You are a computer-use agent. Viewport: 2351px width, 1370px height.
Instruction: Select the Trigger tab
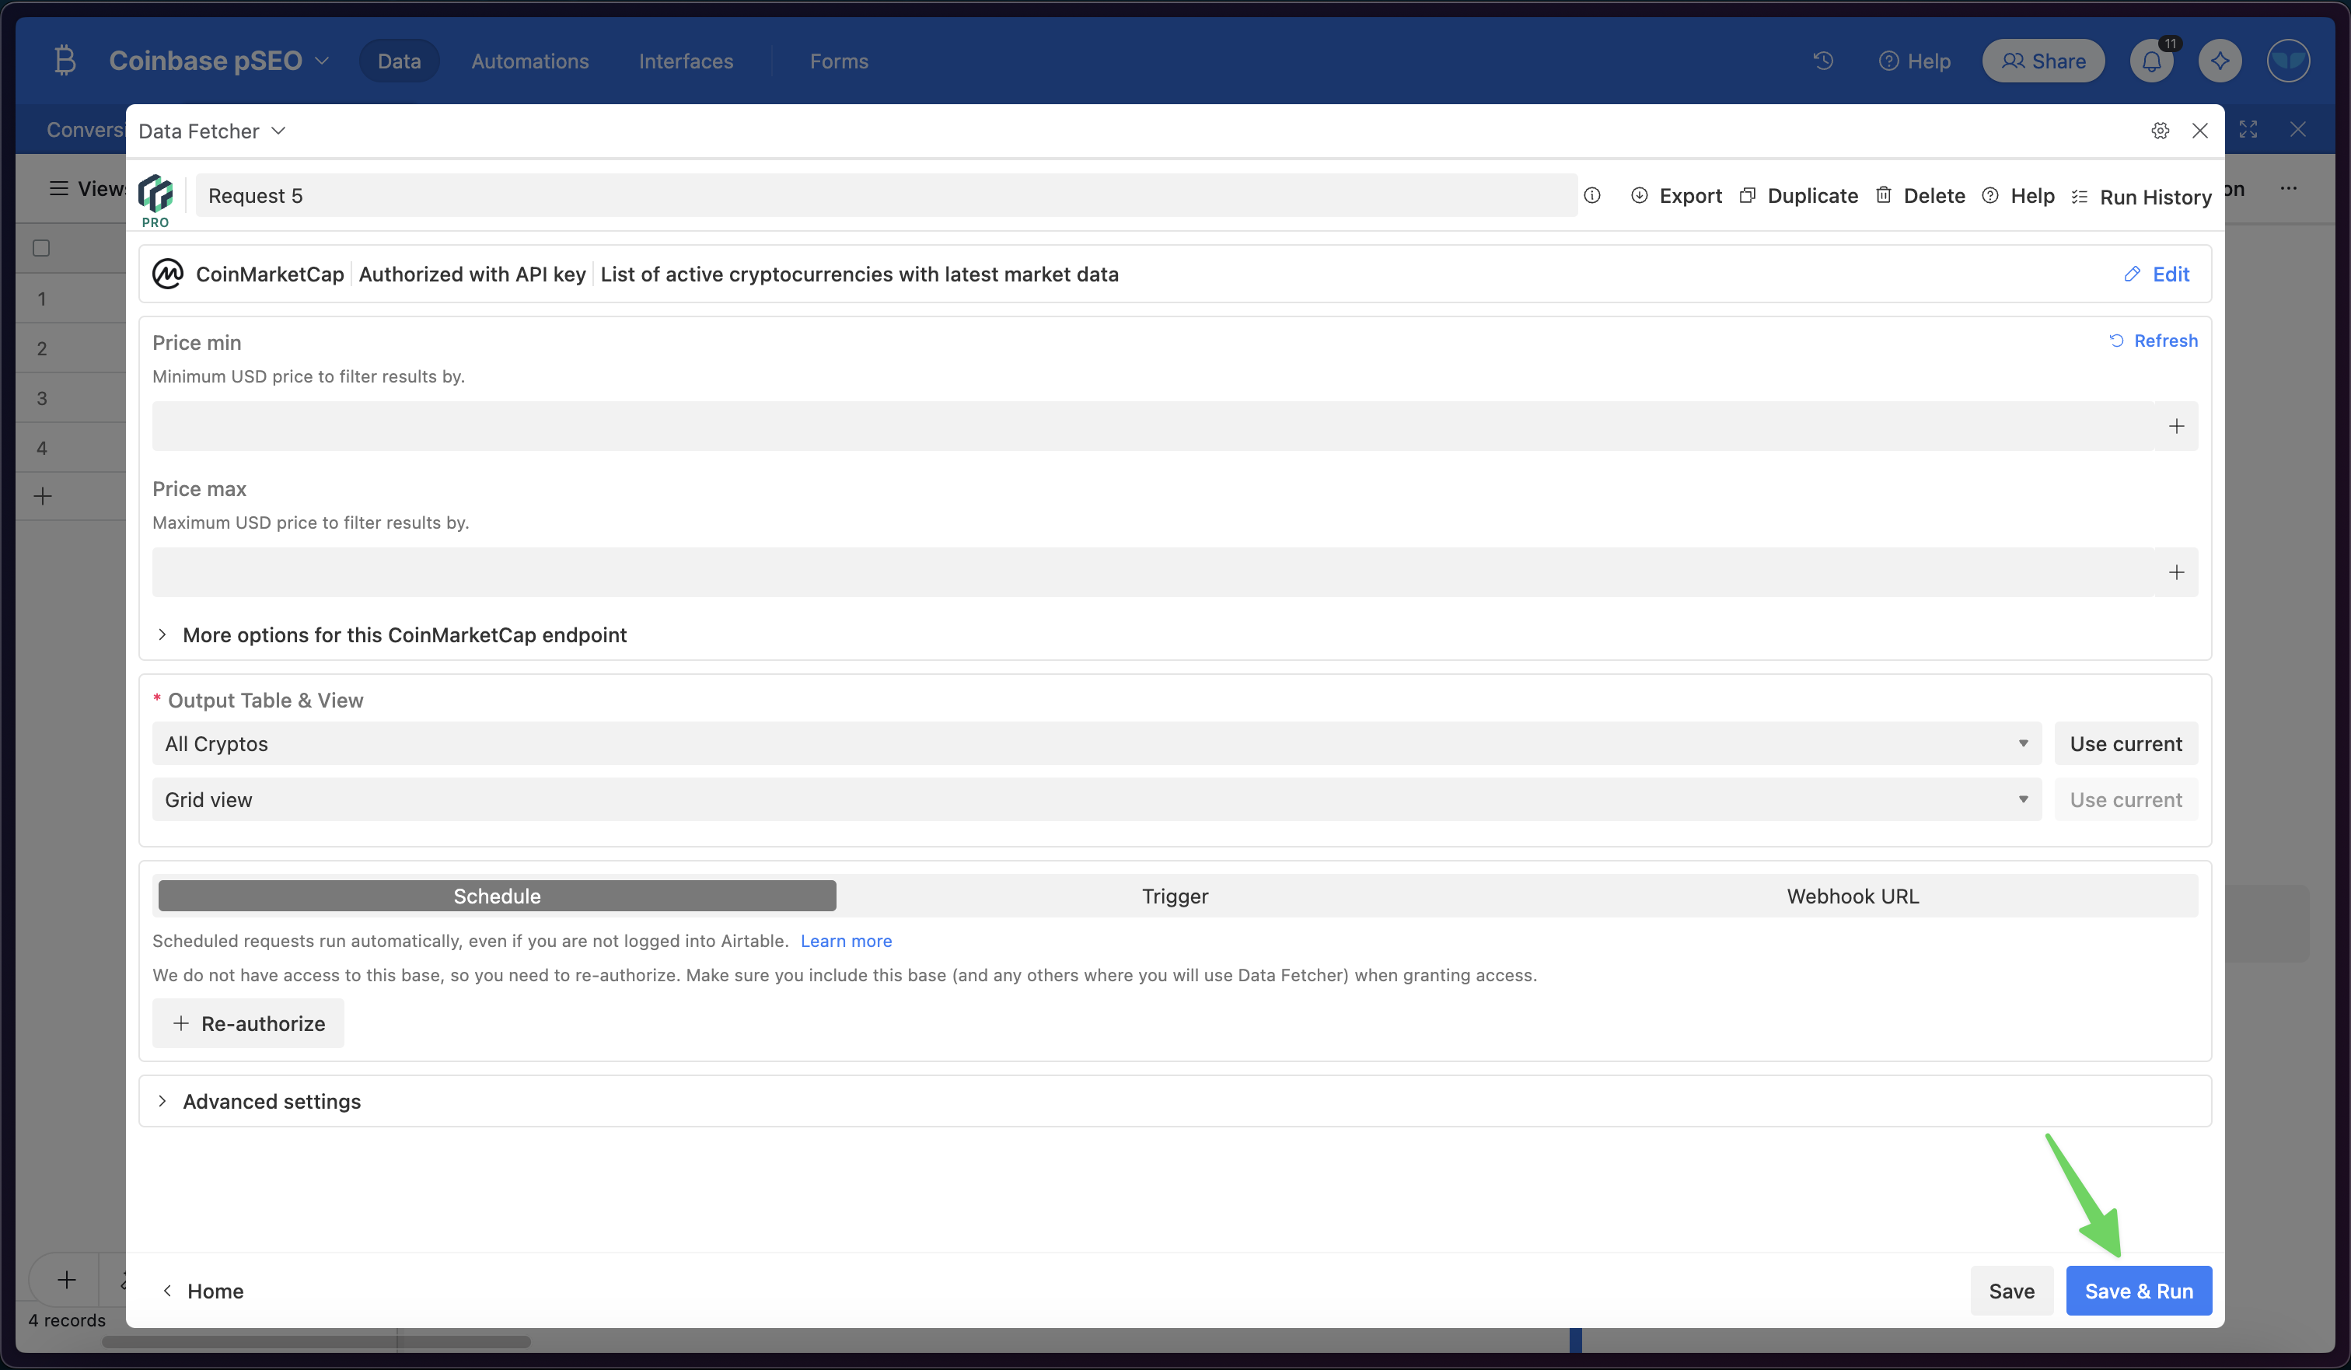tap(1175, 896)
